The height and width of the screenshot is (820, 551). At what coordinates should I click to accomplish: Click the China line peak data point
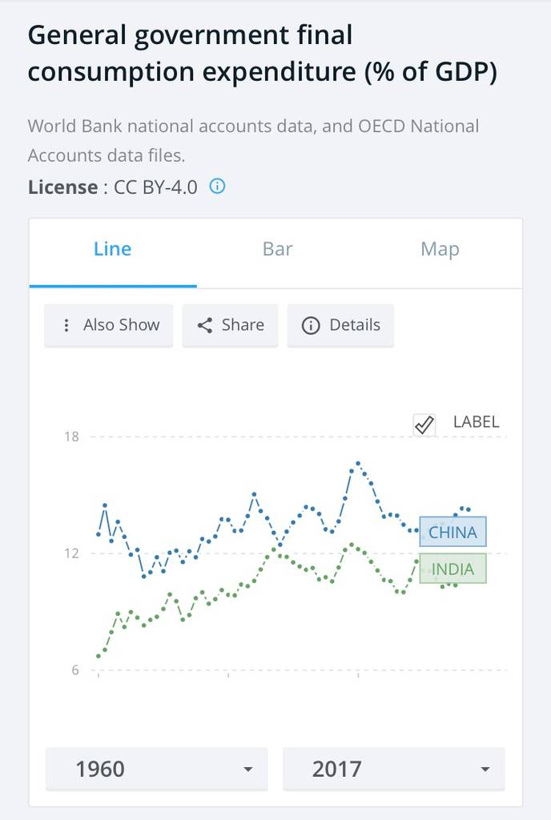coord(358,463)
